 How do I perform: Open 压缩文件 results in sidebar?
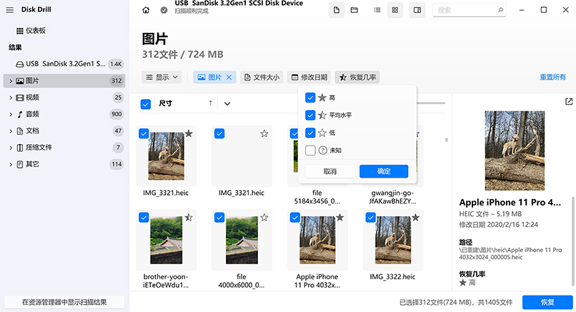coord(64,148)
